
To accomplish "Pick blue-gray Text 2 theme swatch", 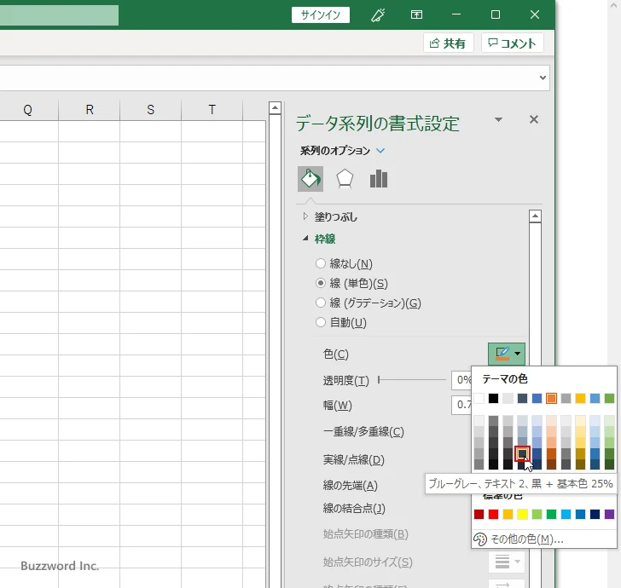I will pyautogui.click(x=522, y=398).
